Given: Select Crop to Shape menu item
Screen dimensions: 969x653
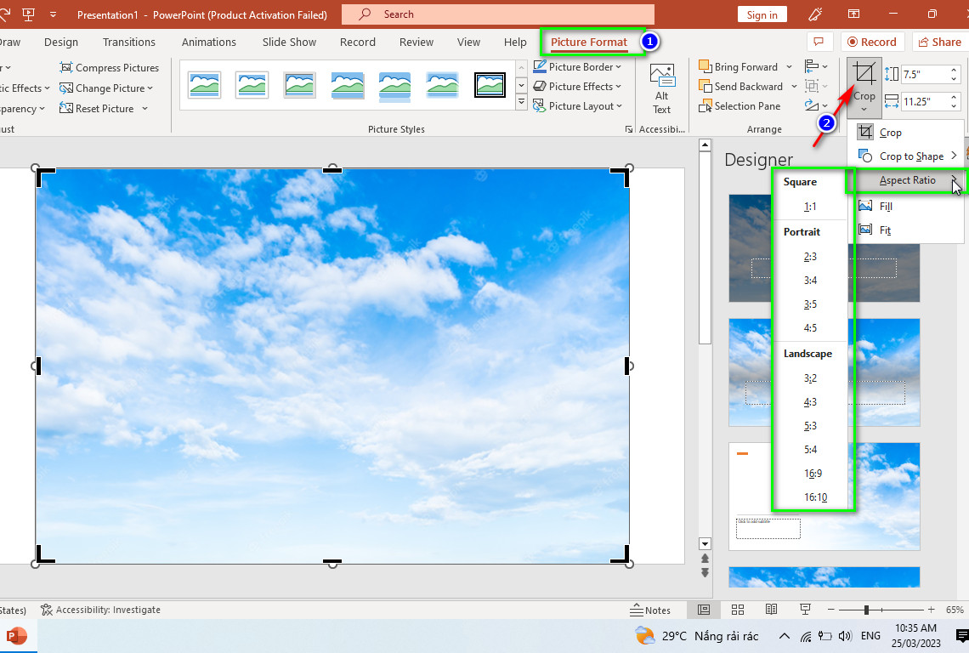Looking at the screenshot, I should coord(907,156).
